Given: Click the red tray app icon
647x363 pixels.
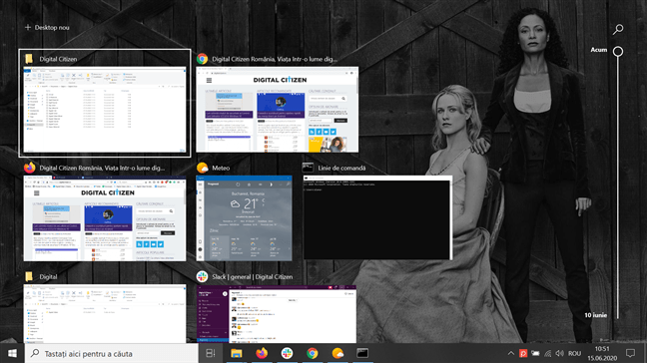Looking at the screenshot, I should click(x=523, y=353).
